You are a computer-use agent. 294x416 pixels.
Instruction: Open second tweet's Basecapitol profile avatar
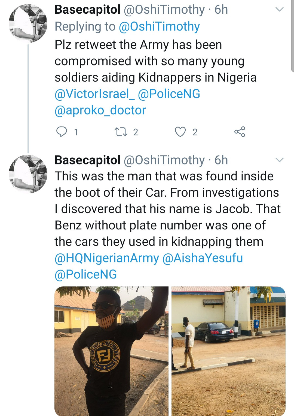tap(28, 174)
